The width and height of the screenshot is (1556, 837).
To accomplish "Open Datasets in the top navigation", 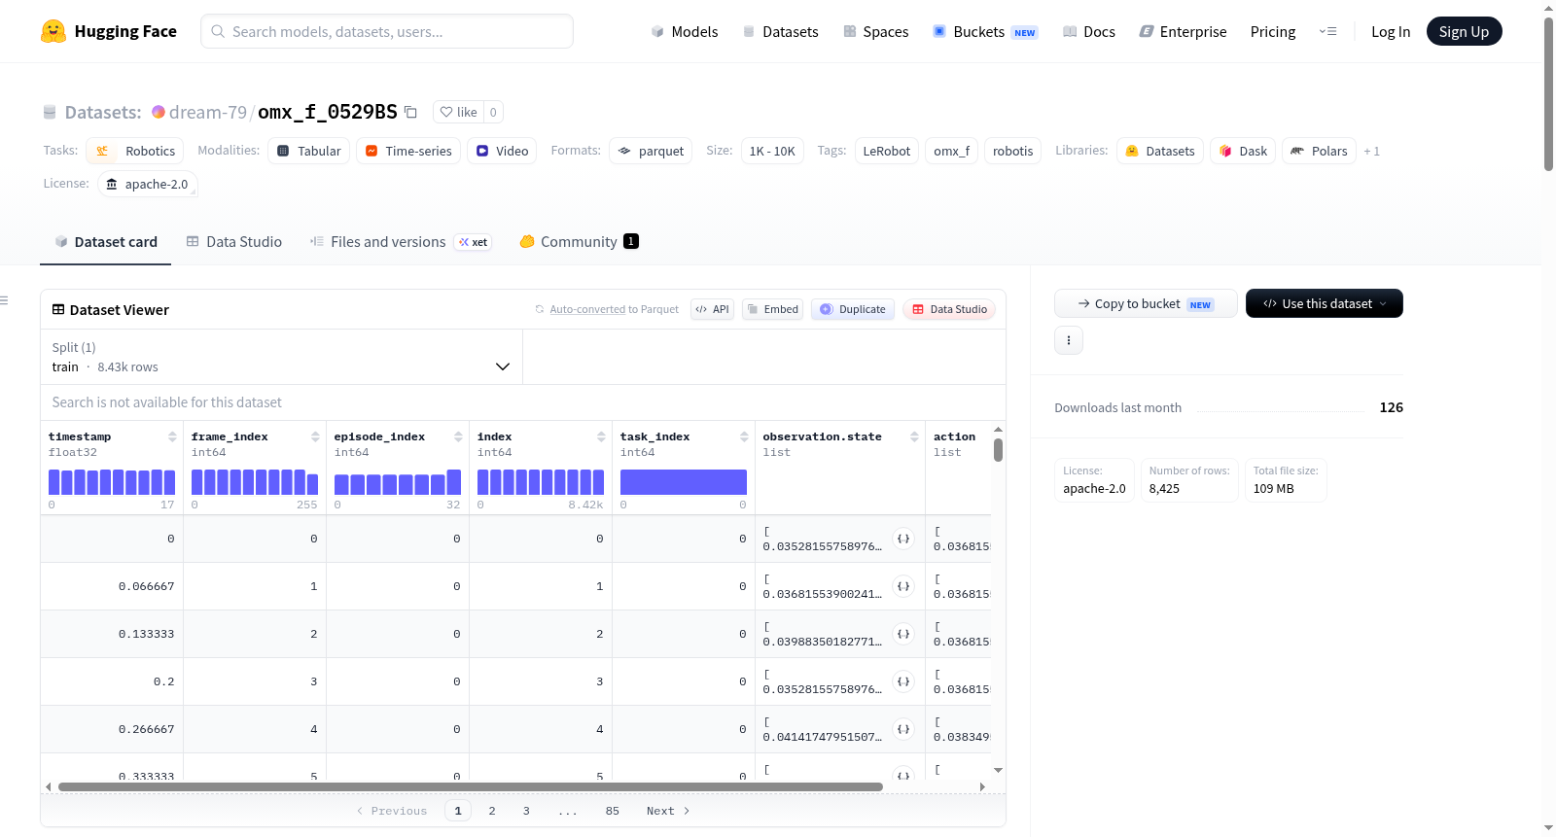I will coord(781,31).
